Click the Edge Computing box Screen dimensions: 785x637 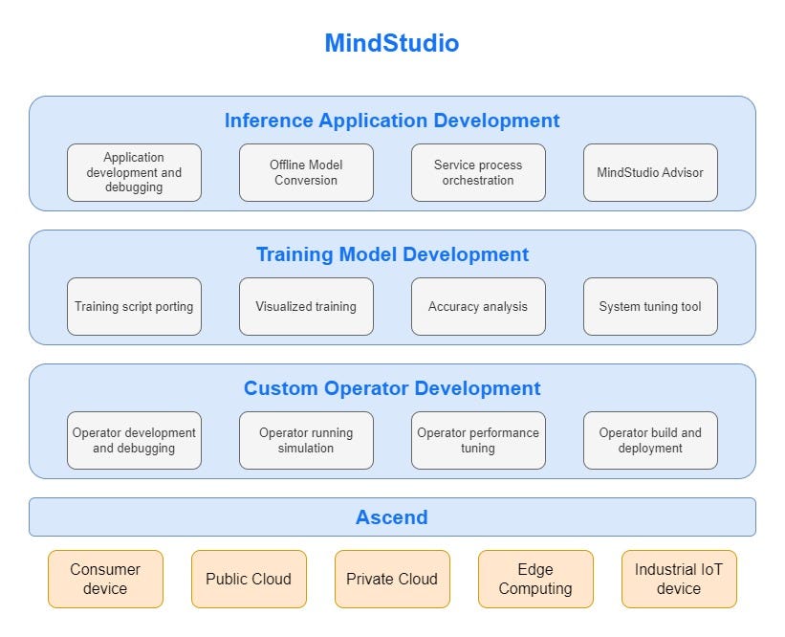[x=535, y=579]
